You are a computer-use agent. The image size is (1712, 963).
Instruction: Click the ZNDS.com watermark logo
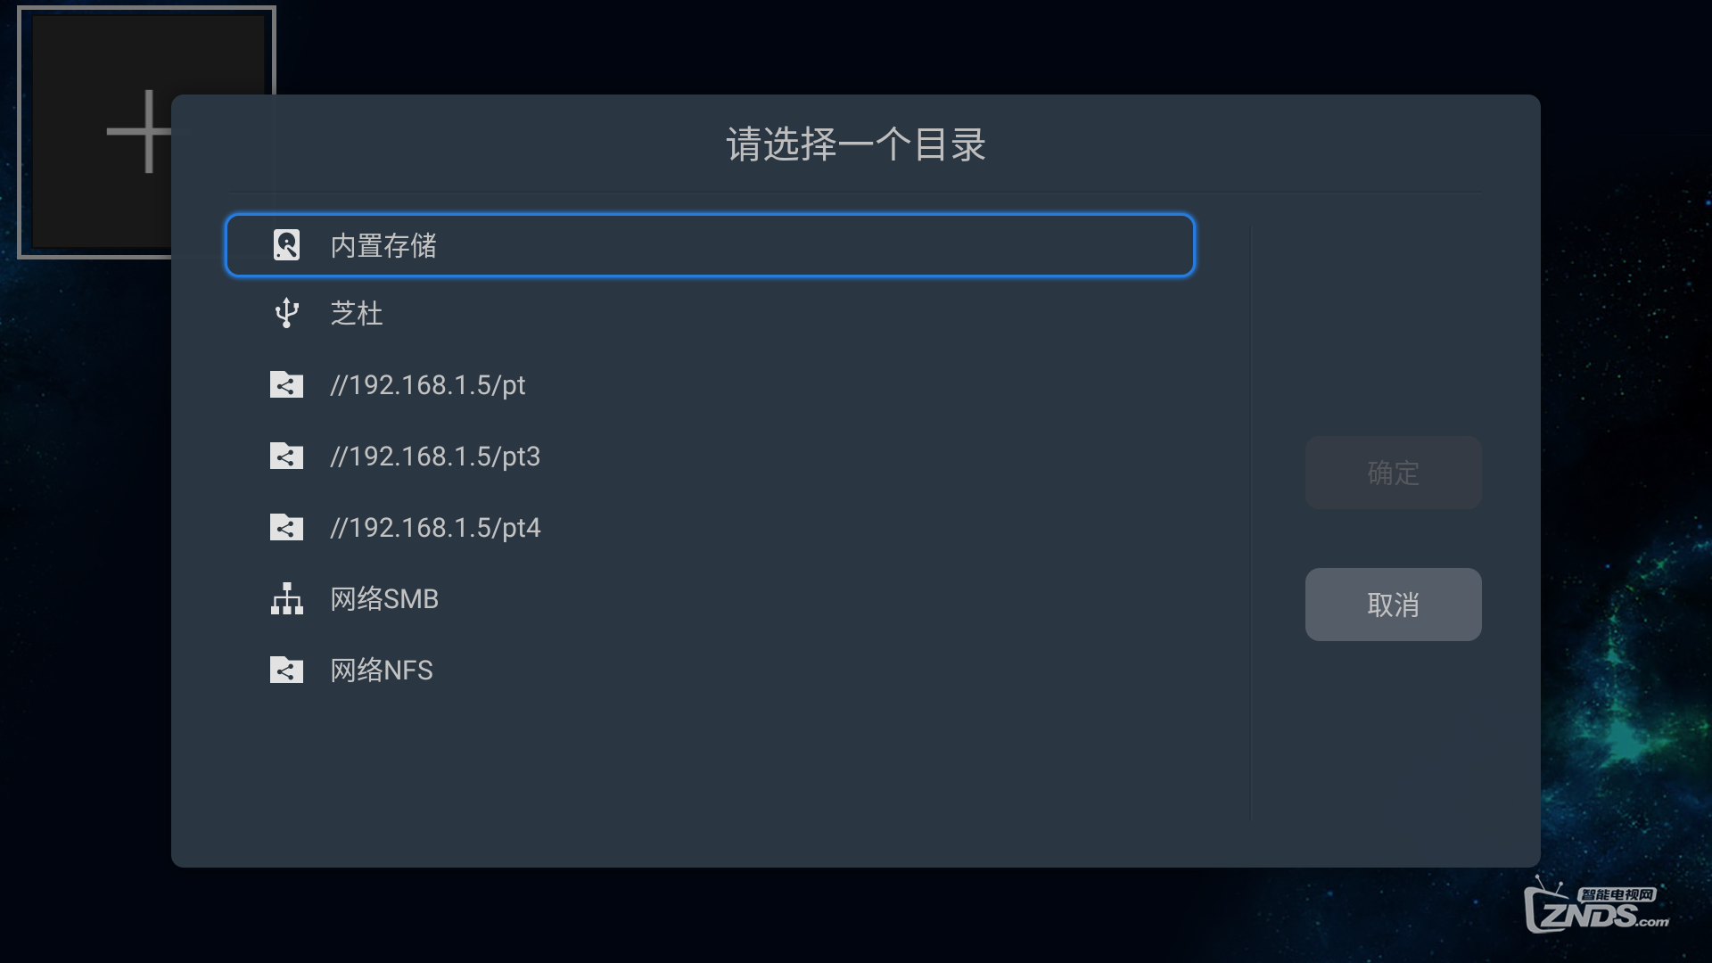tap(1596, 906)
